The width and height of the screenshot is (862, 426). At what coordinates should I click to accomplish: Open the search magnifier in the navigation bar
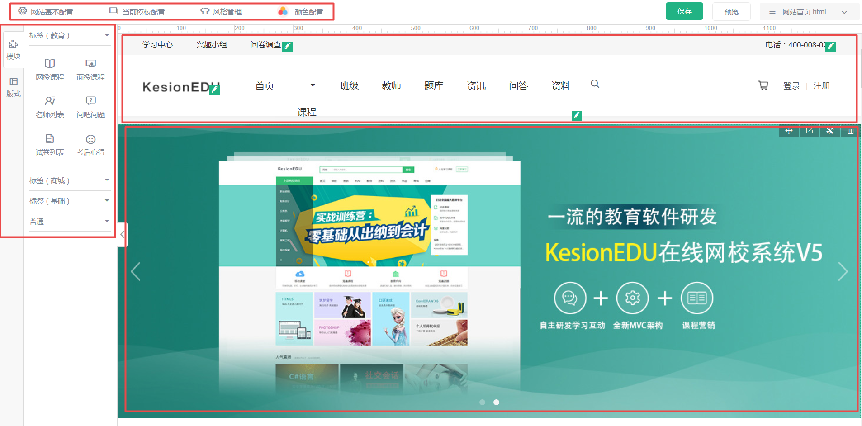coord(595,84)
